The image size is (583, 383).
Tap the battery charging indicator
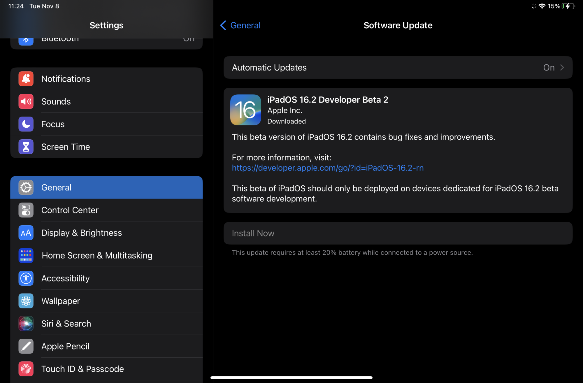pos(568,6)
